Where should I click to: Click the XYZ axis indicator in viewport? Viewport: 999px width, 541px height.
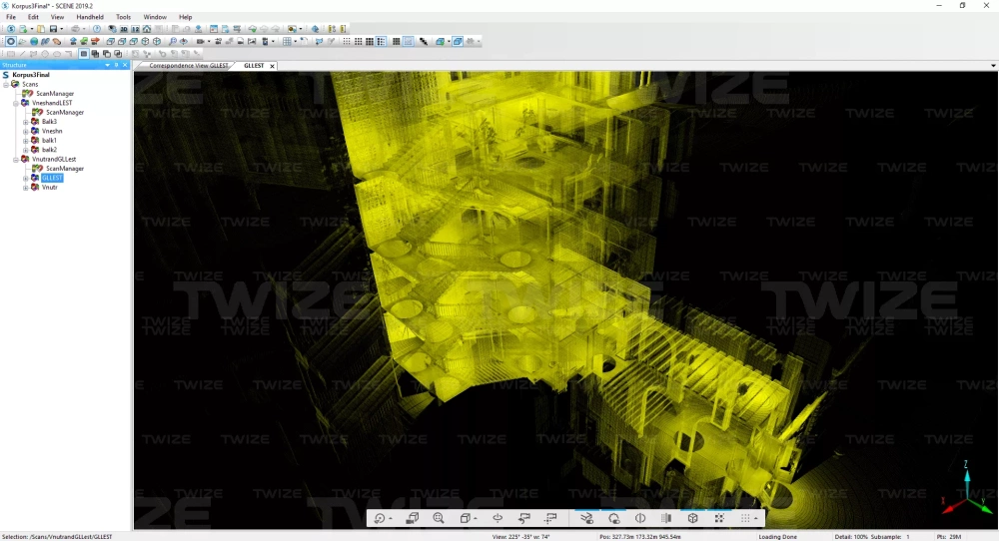(x=965, y=493)
